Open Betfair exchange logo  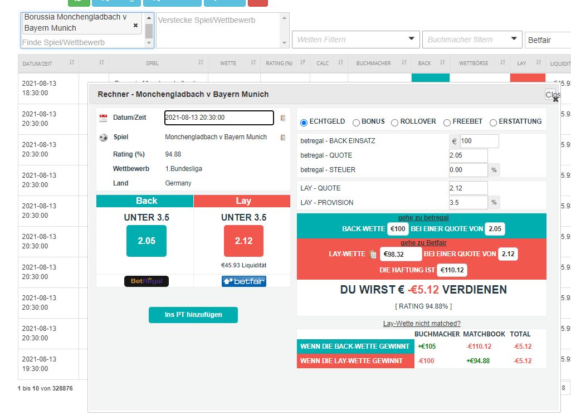(244, 281)
